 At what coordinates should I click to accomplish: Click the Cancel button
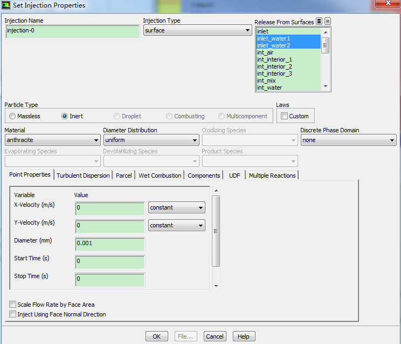[x=215, y=336]
